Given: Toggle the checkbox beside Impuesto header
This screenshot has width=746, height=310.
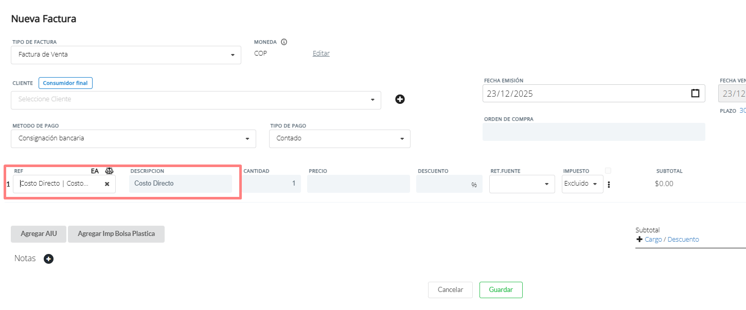Looking at the screenshot, I should click(x=608, y=171).
